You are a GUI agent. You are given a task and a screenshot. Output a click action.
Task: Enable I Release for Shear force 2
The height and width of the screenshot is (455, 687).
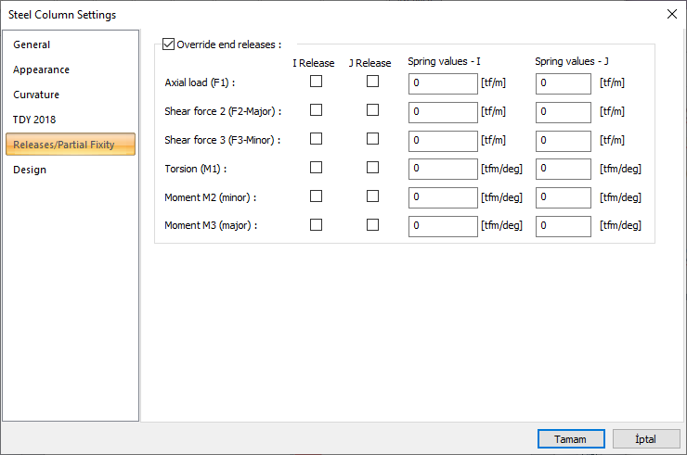pos(317,110)
